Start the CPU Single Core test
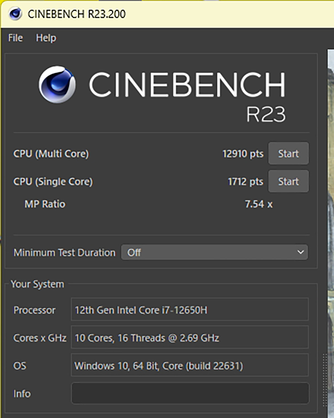The image size is (334, 418). pyautogui.click(x=288, y=181)
